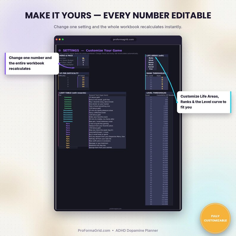Edit 'Text a friend something nice' reward
236x236 pixels.
coord(107,106)
